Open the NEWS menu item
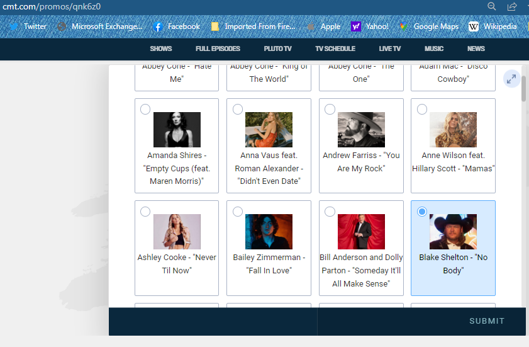 coord(476,48)
